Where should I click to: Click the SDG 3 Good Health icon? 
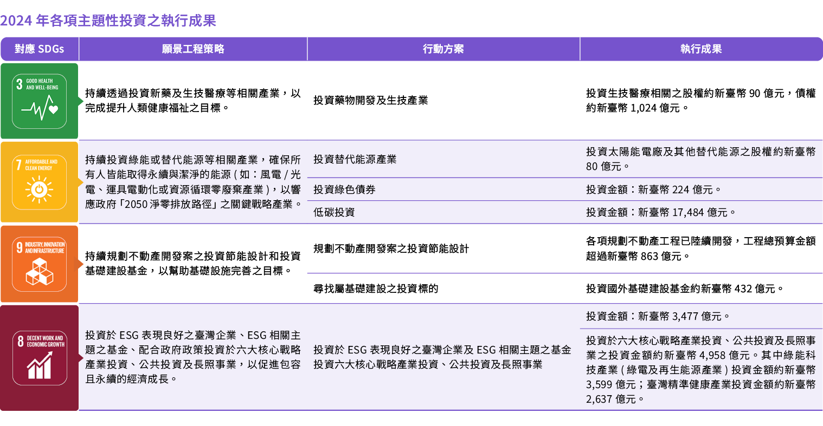pos(39,101)
